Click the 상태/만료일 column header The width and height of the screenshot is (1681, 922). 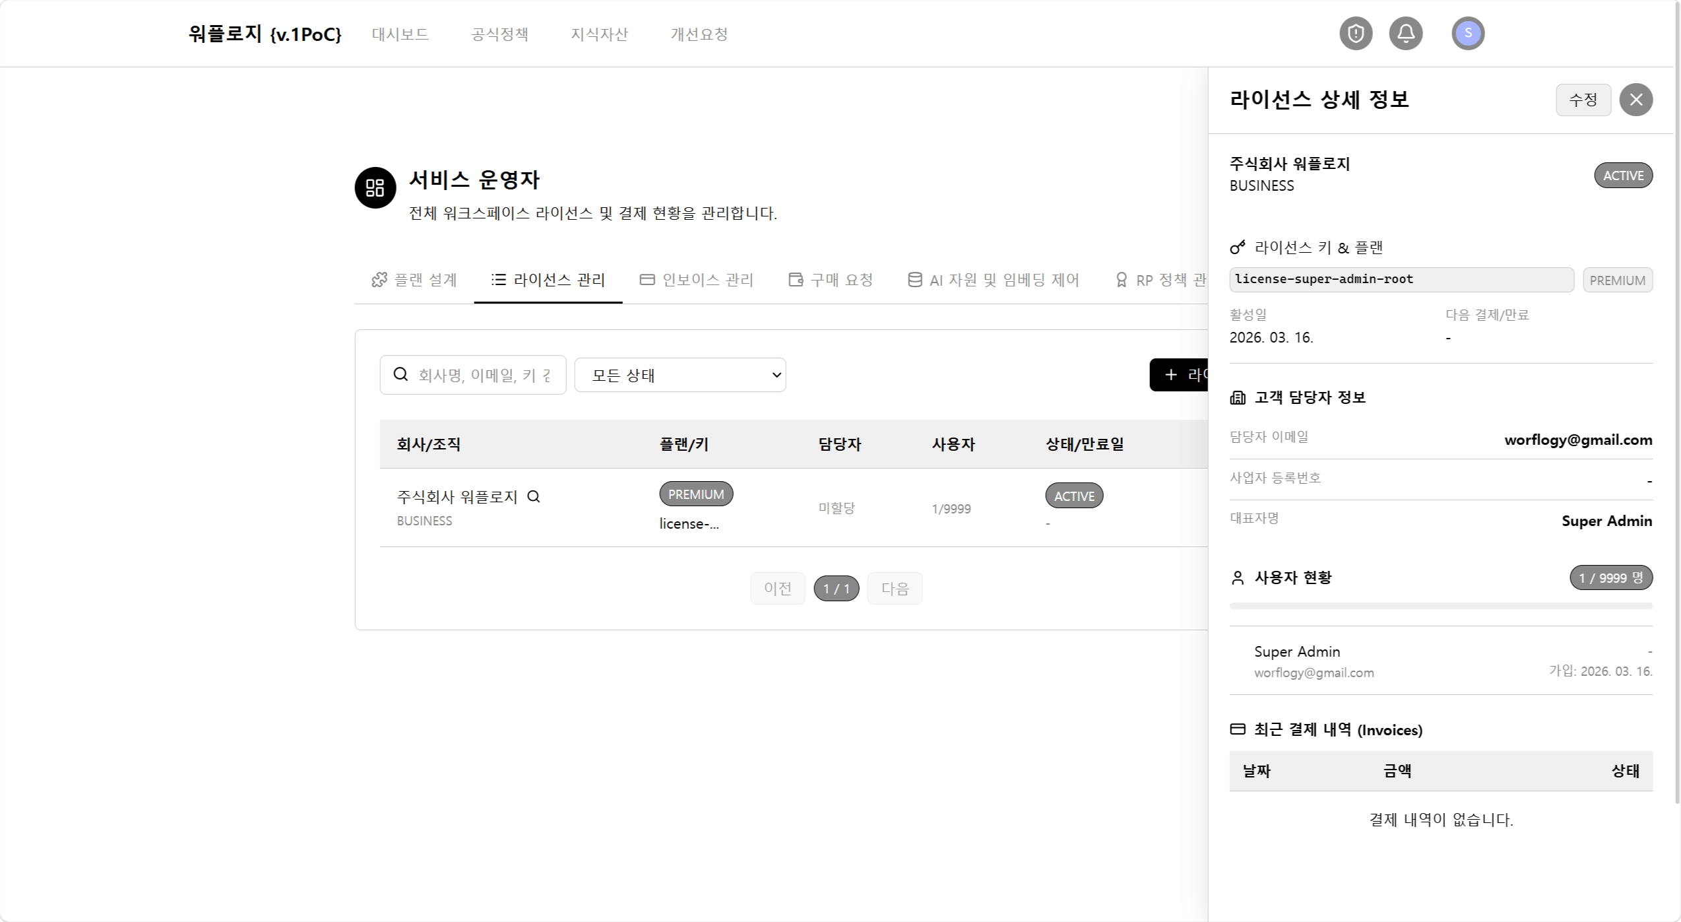[1085, 444]
